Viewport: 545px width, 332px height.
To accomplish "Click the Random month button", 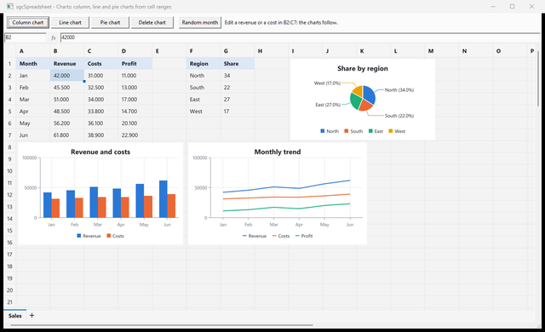I will point(200,23).
